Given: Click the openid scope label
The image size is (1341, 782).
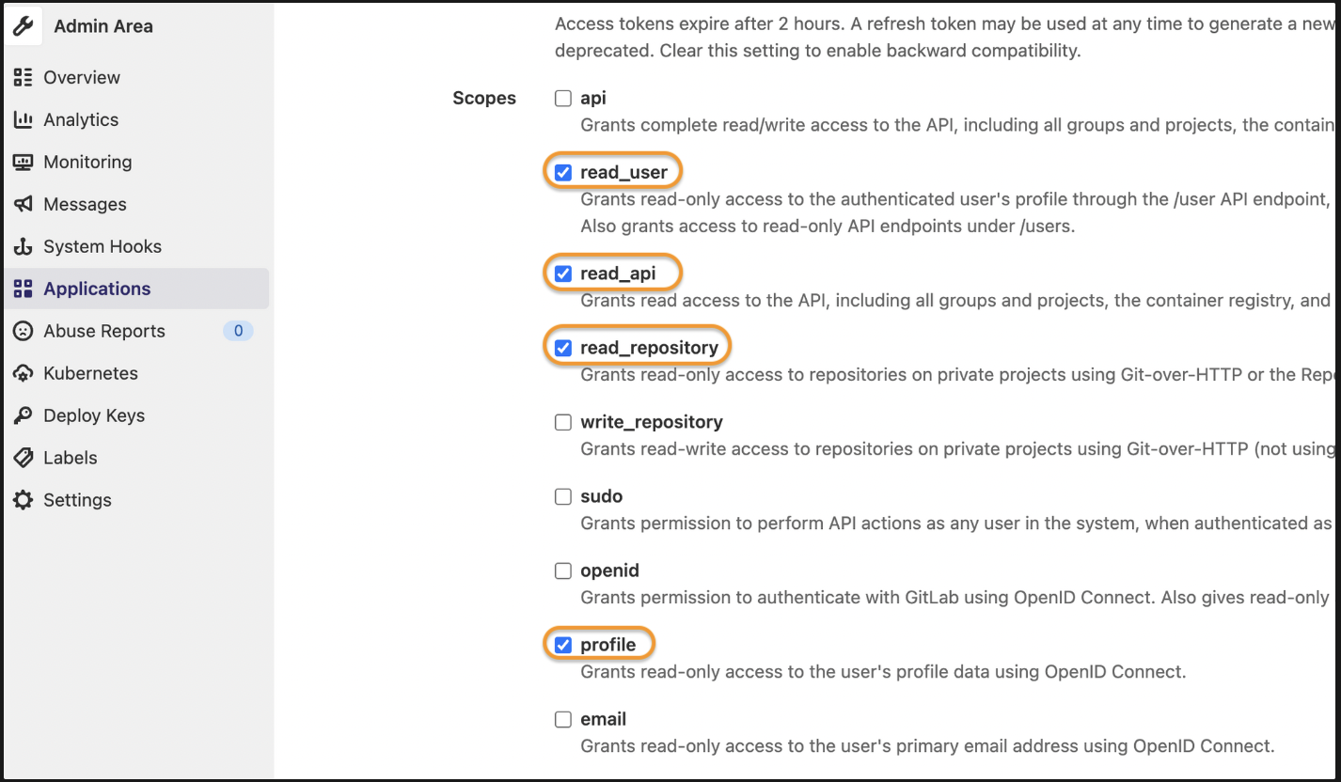Looking at the screenshot, I should [609, 571].
